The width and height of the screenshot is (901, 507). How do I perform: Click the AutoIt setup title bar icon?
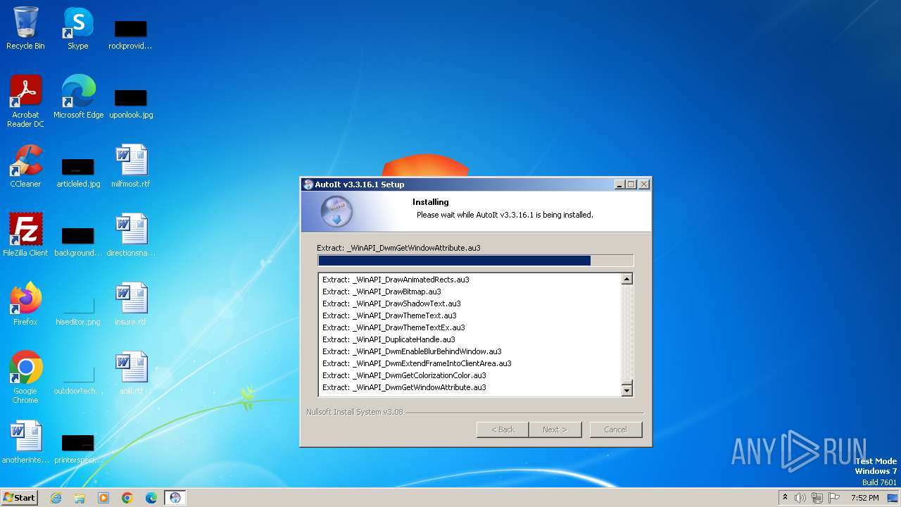click(308, 184)
